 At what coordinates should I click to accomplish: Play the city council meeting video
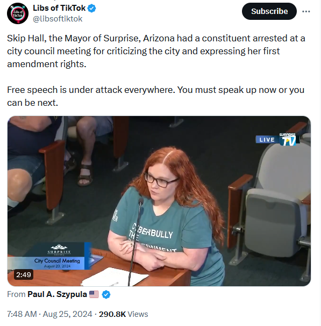click(159, 201)
